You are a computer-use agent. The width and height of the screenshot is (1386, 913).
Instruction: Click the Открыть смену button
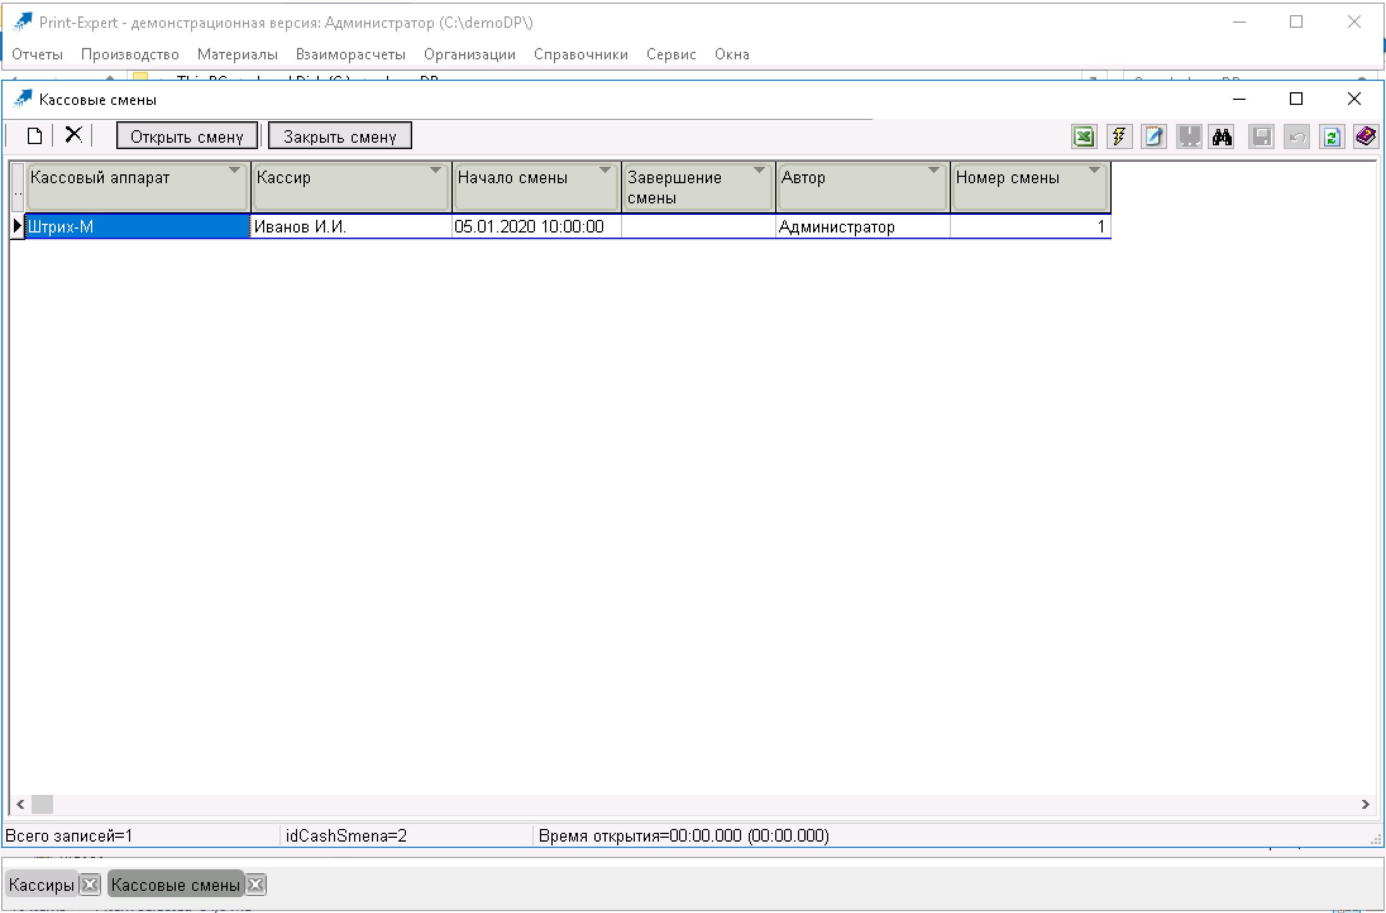tap(187, 136)
